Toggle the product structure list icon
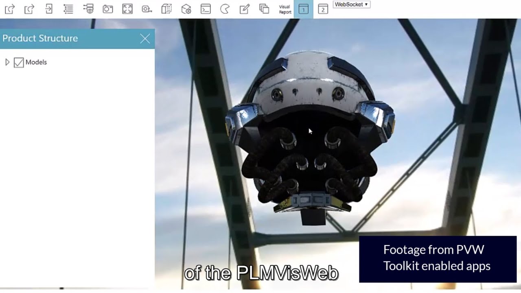The height and width of the screenshot is (293, 521). pos(68,9)
